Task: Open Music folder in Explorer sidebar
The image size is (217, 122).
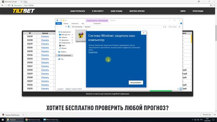Action: [x=64, y=48]
